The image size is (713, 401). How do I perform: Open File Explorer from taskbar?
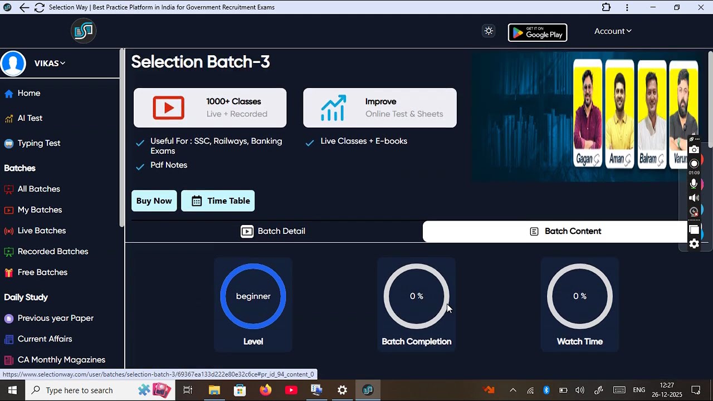pos(214,390)
